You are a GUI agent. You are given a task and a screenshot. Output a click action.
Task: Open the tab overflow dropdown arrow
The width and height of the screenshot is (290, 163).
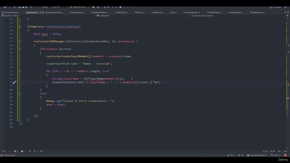[285, 12]
